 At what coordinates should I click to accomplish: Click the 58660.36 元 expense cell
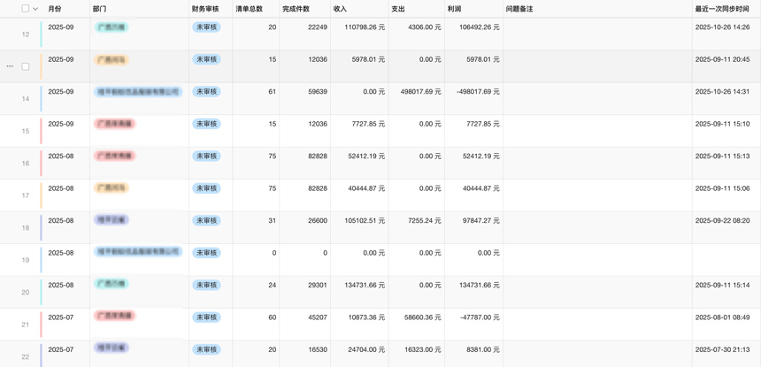tap(418, 317)
